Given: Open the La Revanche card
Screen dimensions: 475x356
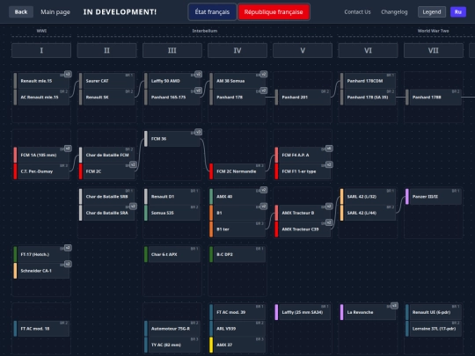Looking at the screenshot, I should pyautogui.click(x=368, y=312).
